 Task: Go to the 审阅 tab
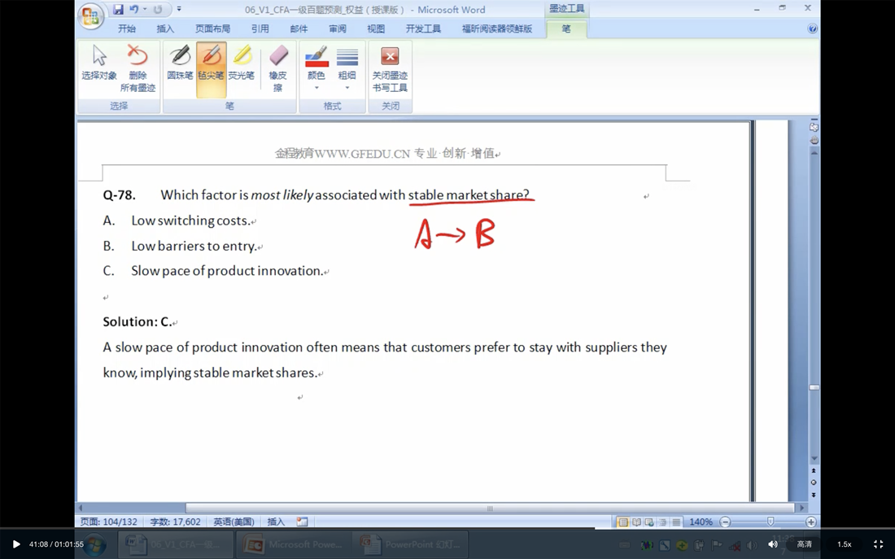(x=338, y=28)
